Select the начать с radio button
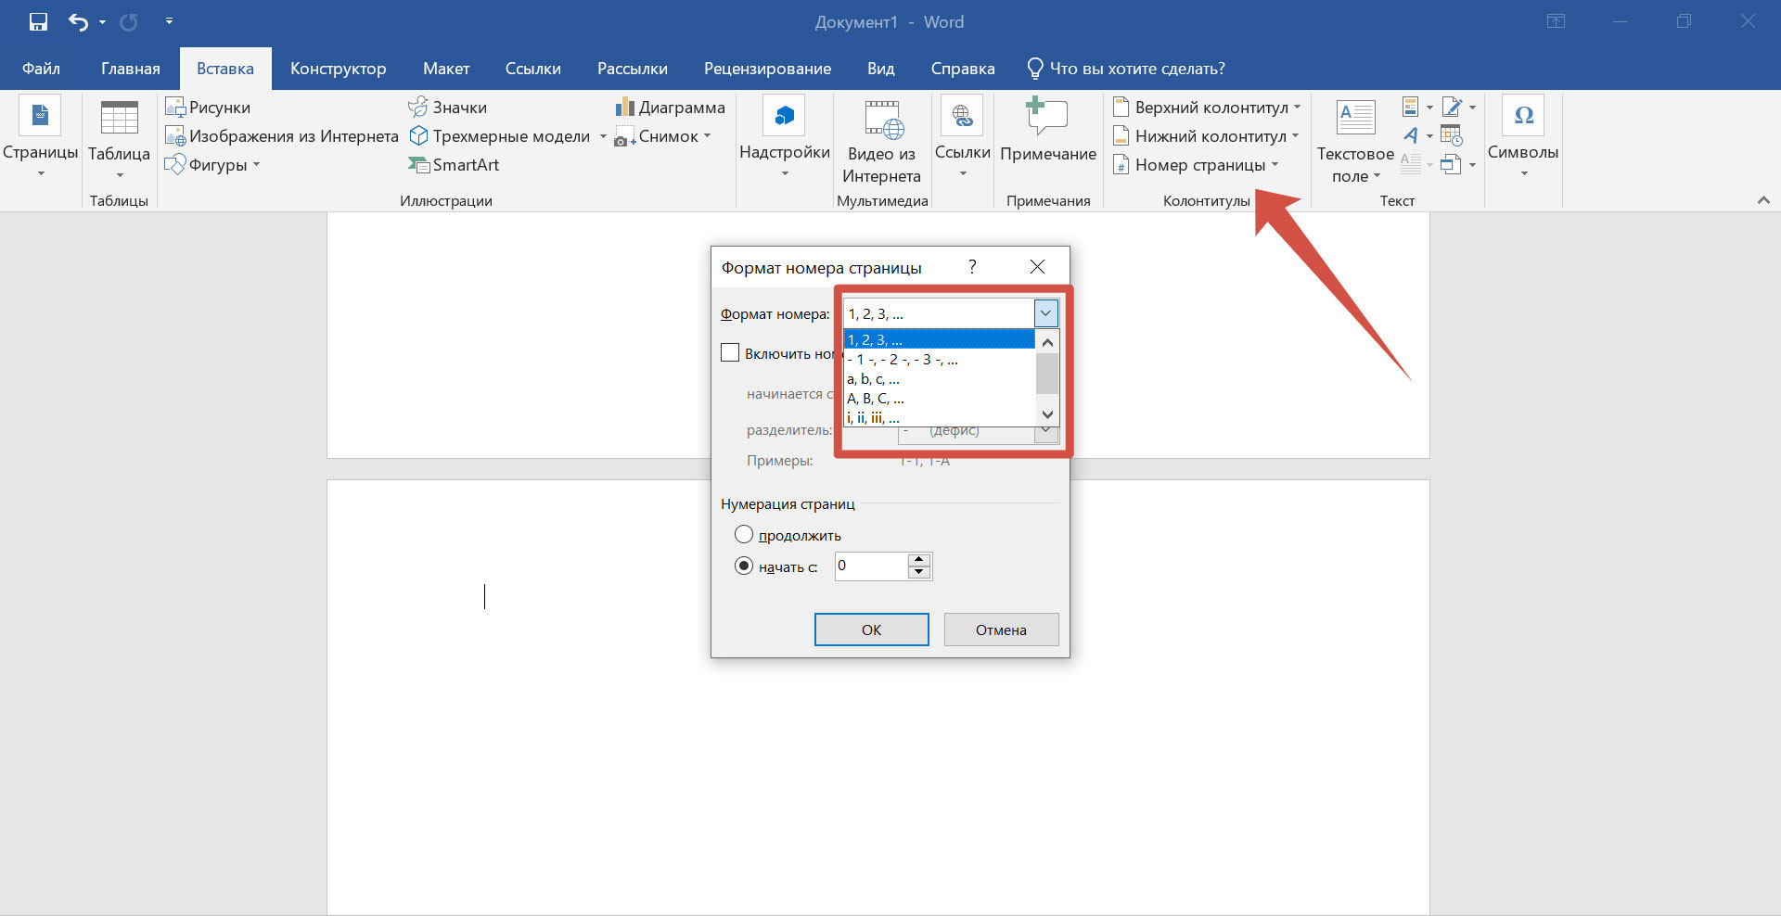The image size is (1781, 916). tap(744, 566)
